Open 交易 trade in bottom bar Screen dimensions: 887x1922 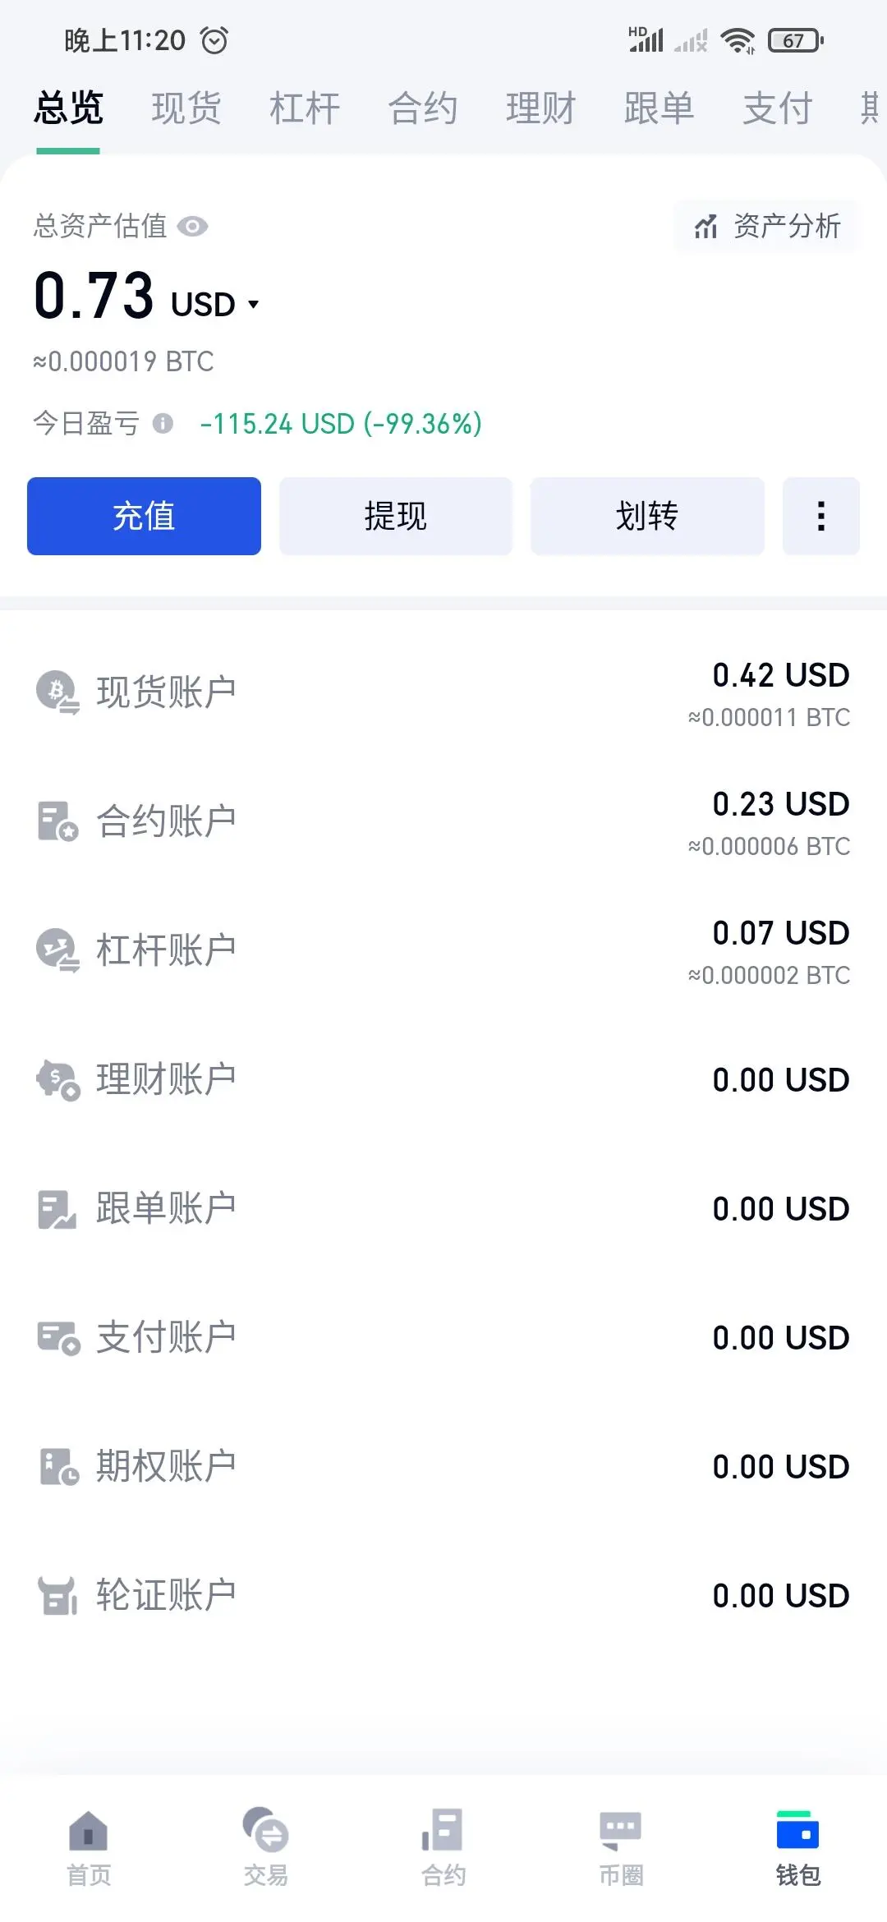tap(266, 1848)
